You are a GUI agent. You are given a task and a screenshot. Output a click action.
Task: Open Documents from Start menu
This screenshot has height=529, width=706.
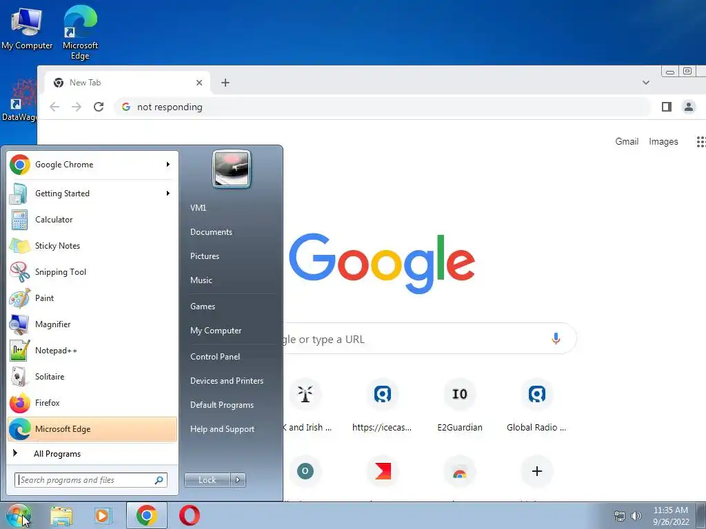(211, 232)
